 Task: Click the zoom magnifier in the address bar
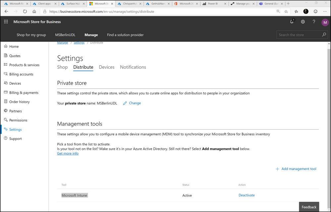tap(278, 12)
